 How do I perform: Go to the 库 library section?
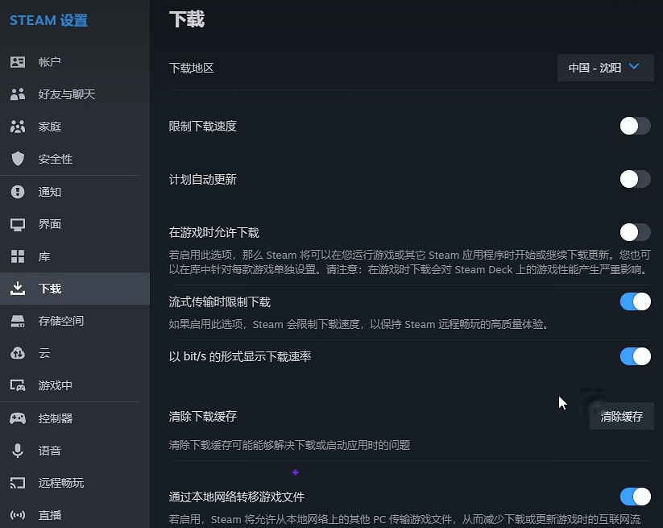(44, 256)
